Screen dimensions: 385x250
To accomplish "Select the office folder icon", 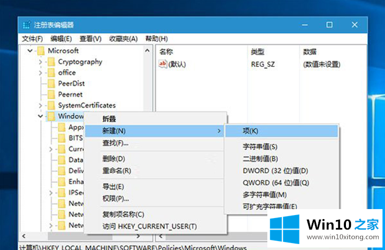I will (x=51, y=73).
